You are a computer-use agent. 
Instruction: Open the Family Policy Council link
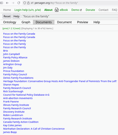click(15, 74)
